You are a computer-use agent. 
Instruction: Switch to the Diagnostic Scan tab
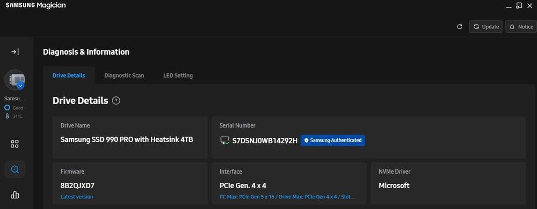(x=124, y=76)
